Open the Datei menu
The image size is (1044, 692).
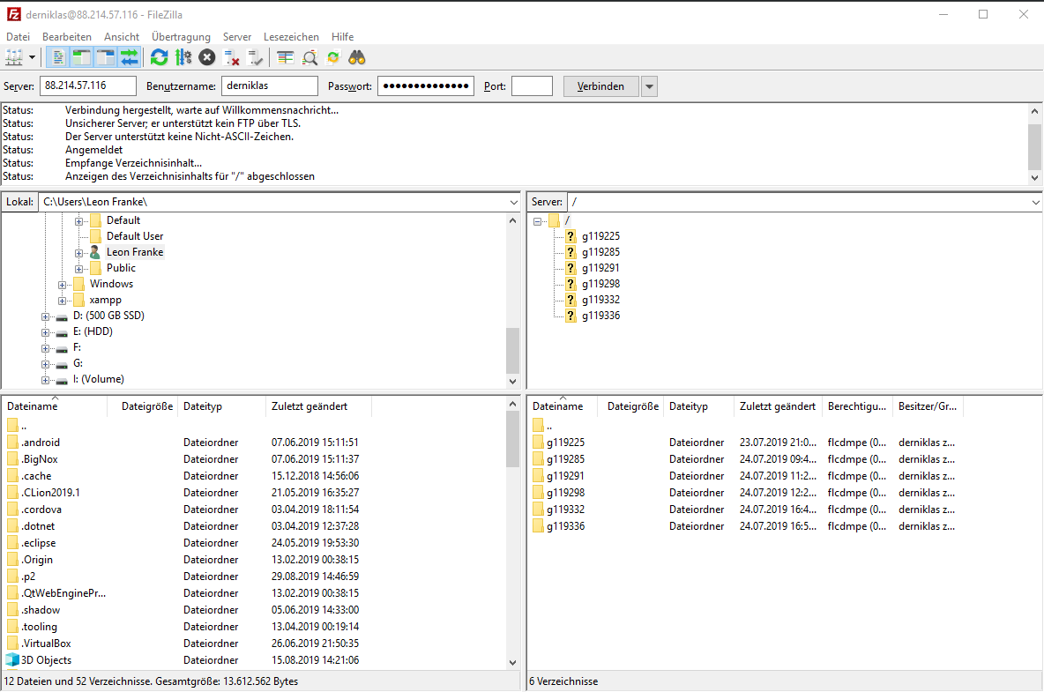click(18, 37)
